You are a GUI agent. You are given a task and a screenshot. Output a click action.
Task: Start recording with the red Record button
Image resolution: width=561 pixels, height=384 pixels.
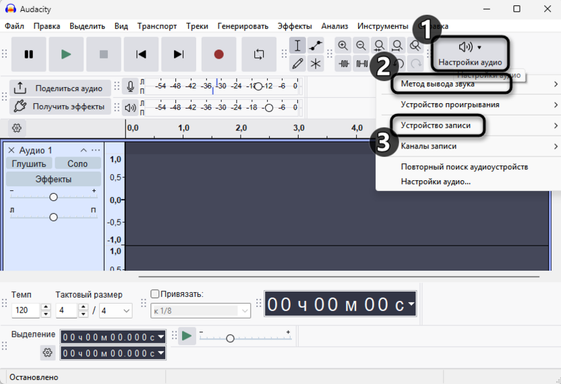click(218, 55)
